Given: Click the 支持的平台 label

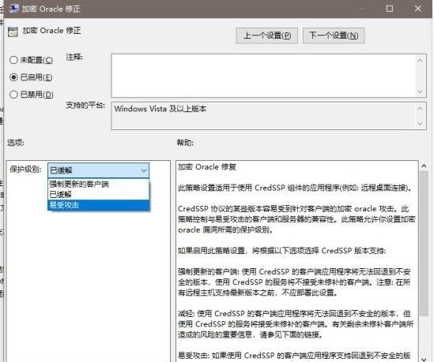Looking at the screenshot, I should 85,105.
